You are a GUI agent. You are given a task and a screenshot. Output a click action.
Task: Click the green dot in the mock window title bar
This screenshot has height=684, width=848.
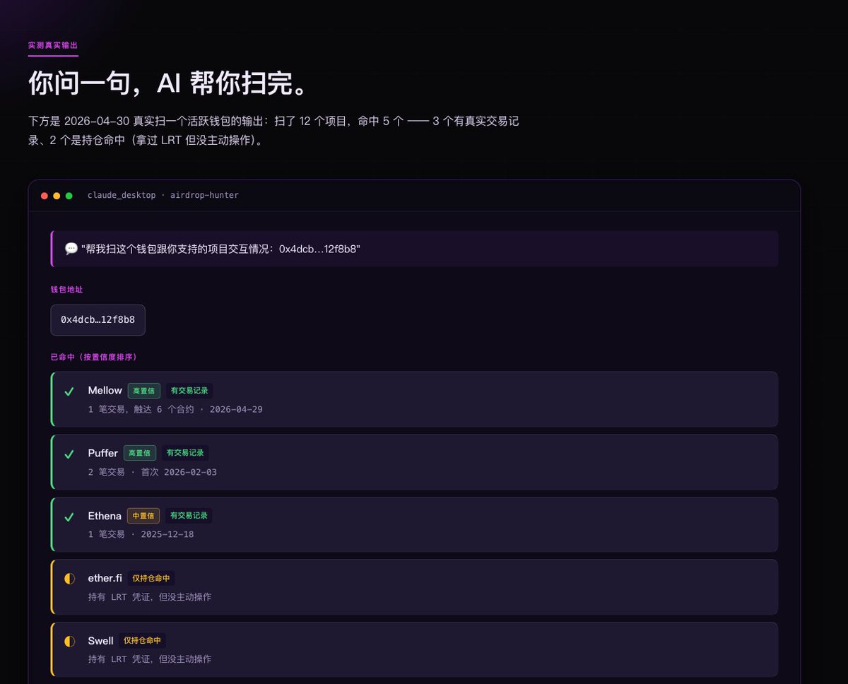69,196
